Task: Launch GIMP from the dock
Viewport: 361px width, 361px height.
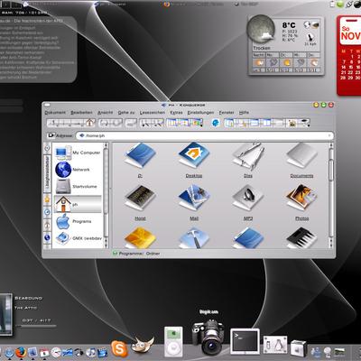Action: pyautogui.click(x=143, y=345)
